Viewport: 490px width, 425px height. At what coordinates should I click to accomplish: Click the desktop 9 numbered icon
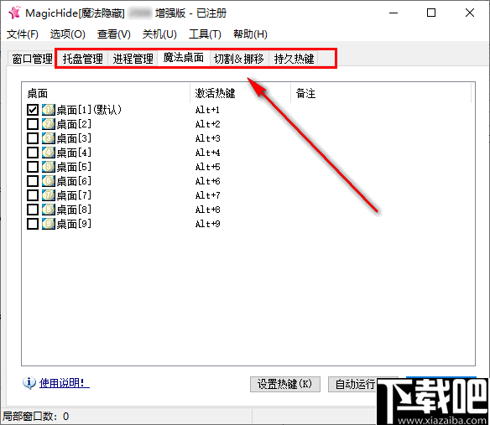click(49, 224)
